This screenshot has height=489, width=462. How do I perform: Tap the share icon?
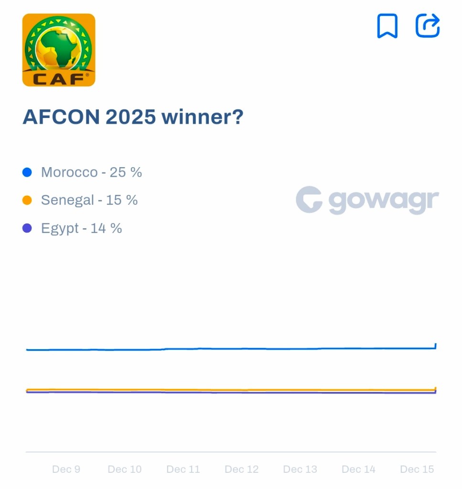pos(427,26)
